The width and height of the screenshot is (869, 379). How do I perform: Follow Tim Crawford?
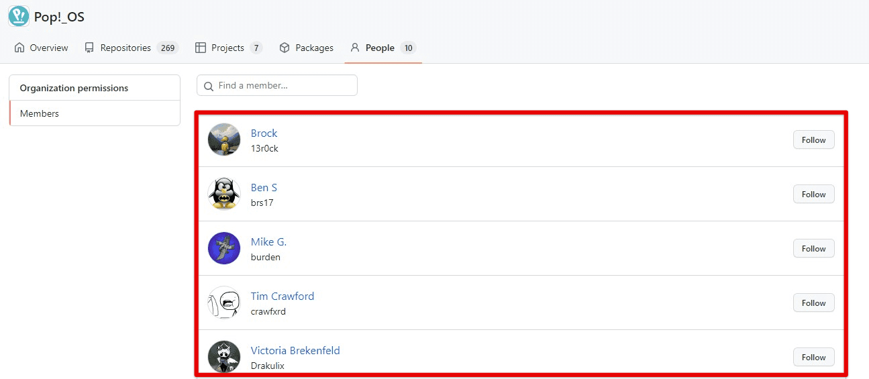(x=813, y=303)
